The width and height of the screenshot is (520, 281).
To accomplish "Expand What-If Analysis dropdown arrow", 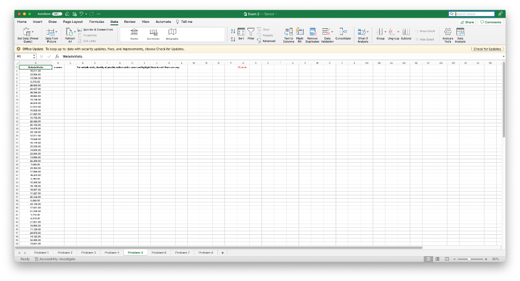I will (368, 32).
